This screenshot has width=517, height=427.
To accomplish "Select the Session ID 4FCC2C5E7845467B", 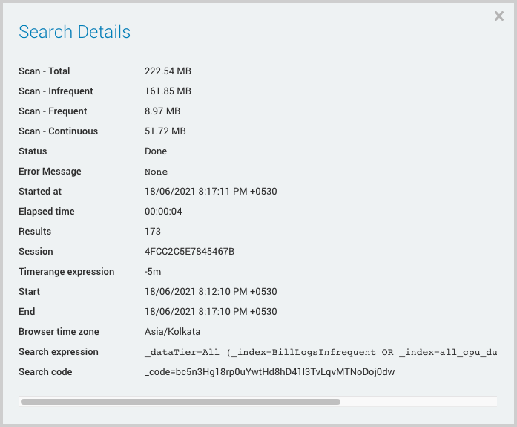I will click(x=189, y=252).
